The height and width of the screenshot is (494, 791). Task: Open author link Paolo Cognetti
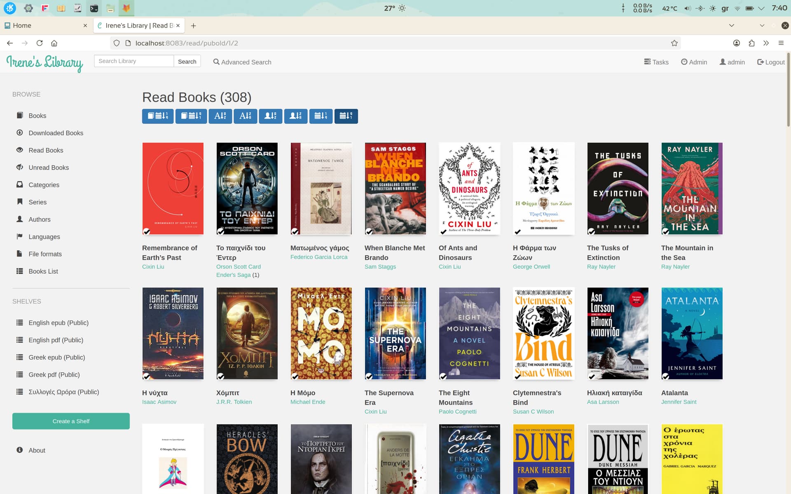pos(458,412)
